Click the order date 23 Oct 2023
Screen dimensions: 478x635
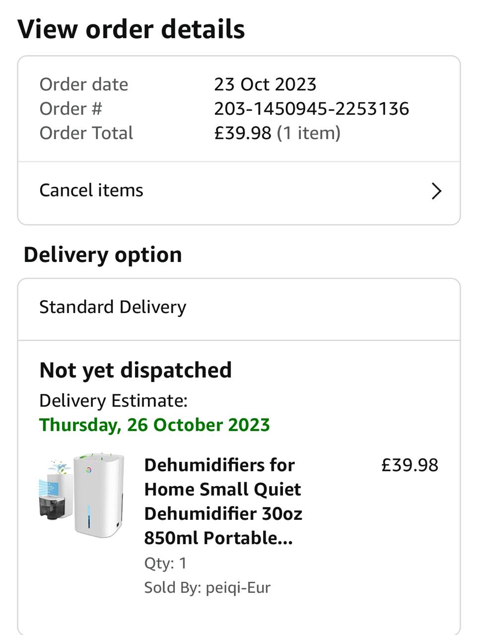pyautogui.click(x=265, y=84)
